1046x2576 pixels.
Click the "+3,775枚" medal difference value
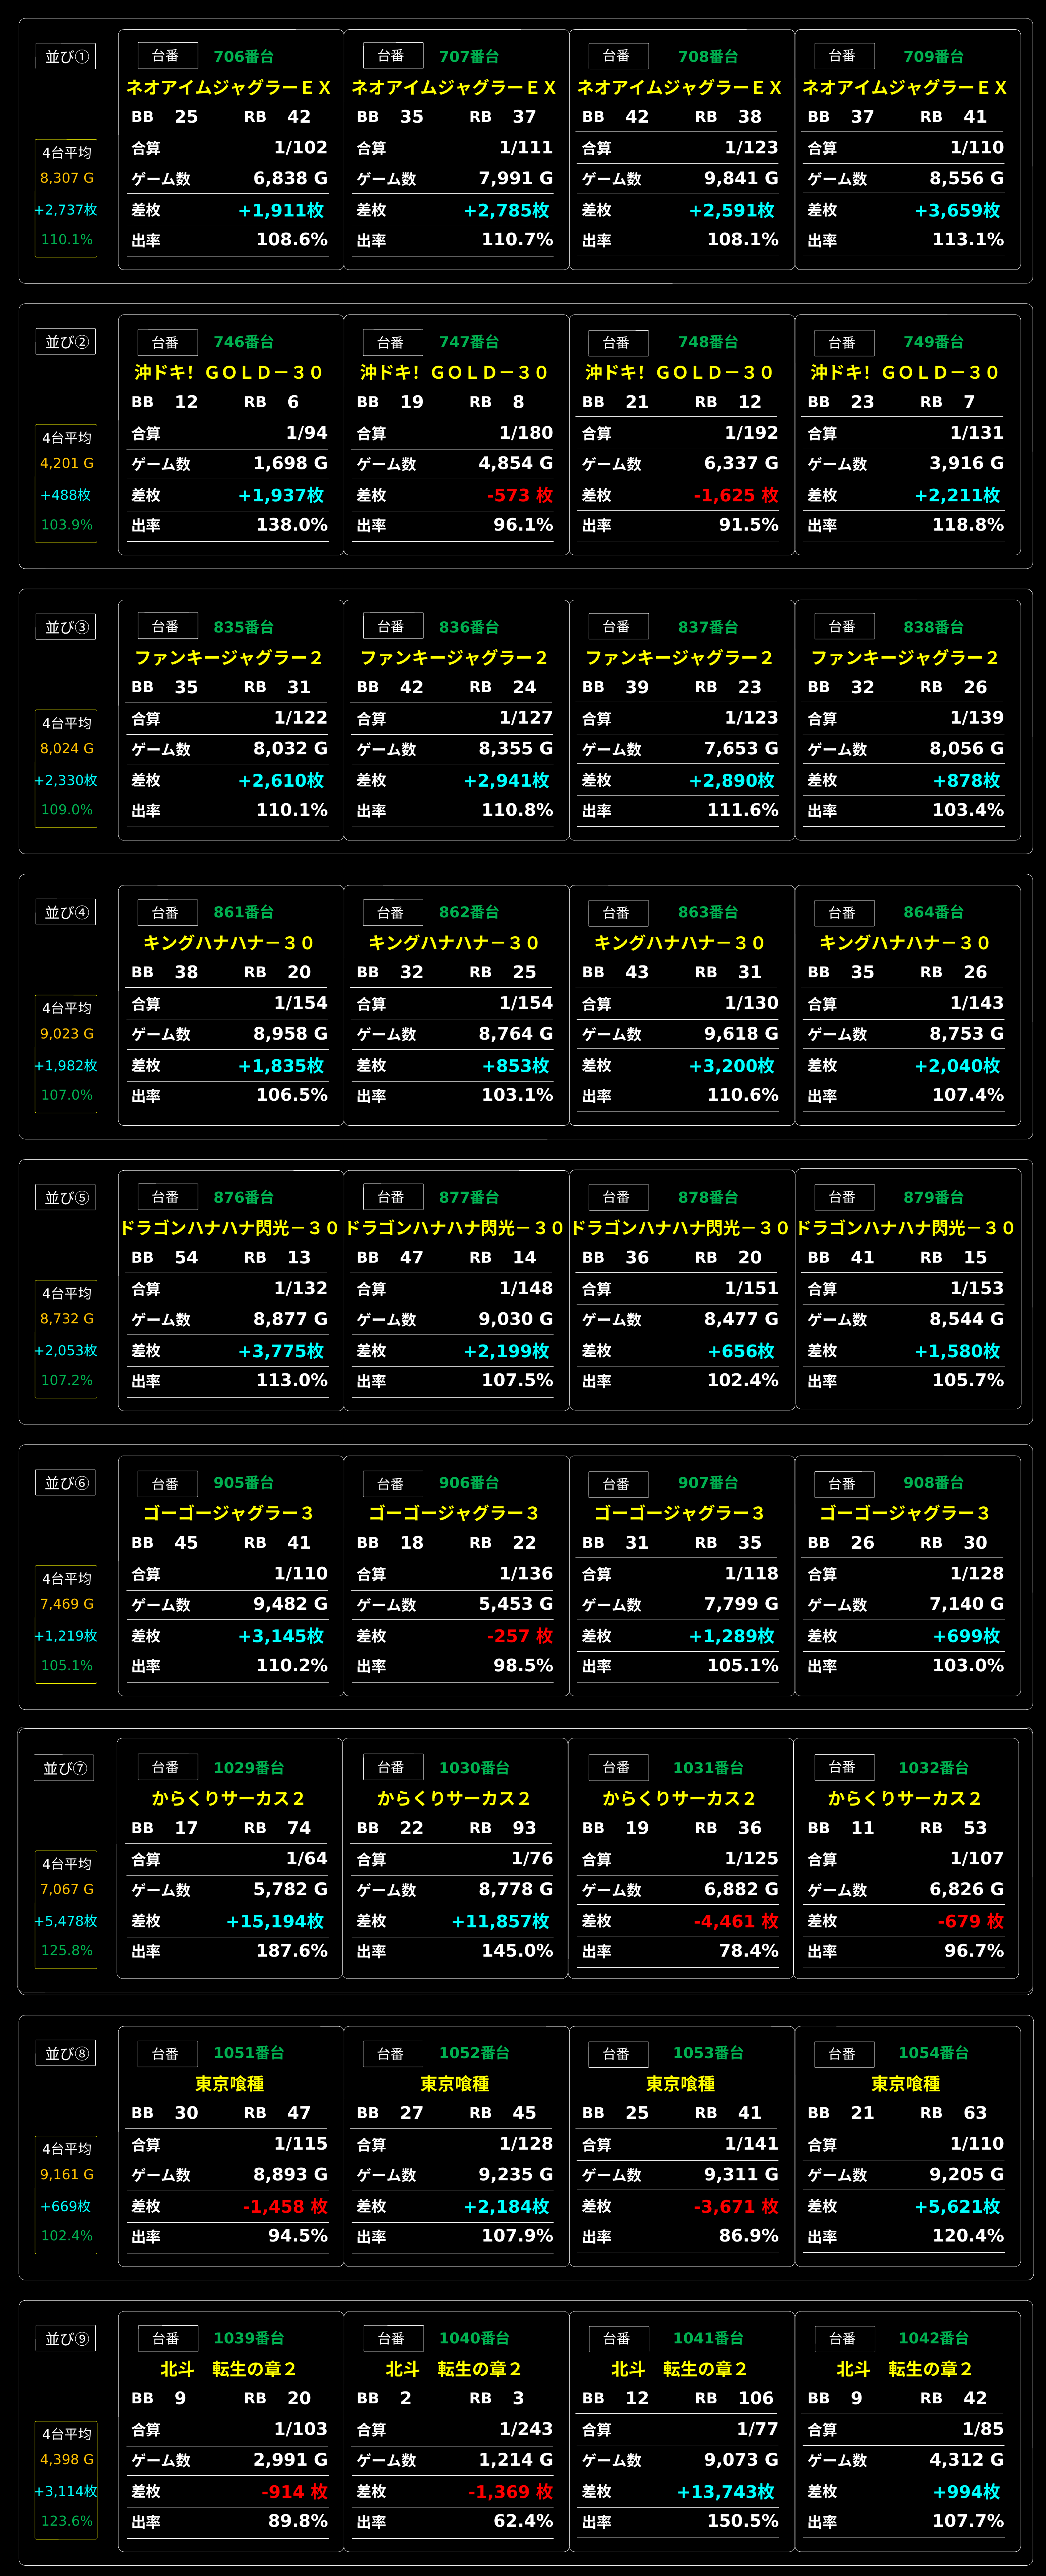tap(281, 1351)
